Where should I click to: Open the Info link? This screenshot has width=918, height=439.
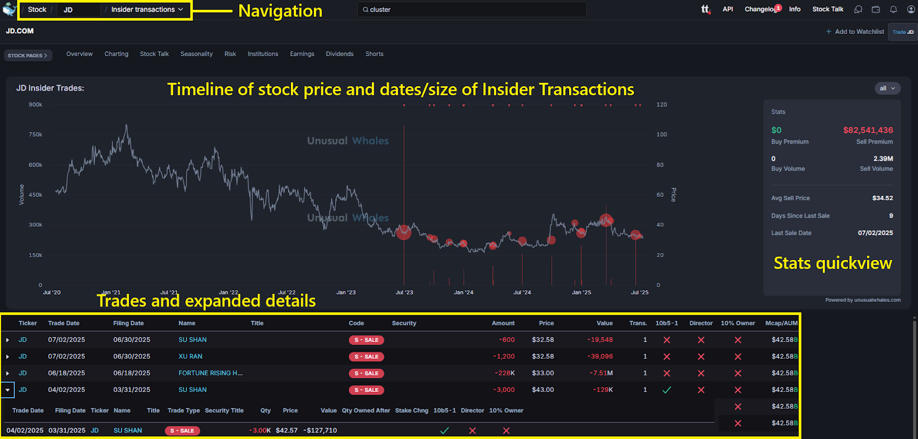tap(795, 9)
